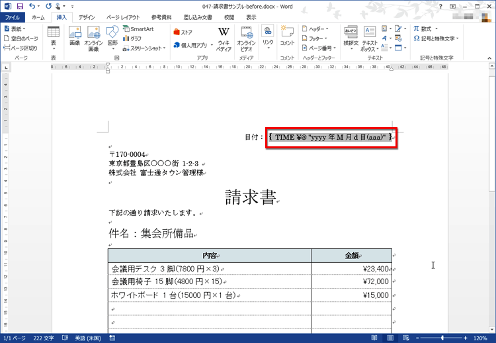Click the 120% zoom level
This screenshot has width=496, height=343.
tap(480, 338)
